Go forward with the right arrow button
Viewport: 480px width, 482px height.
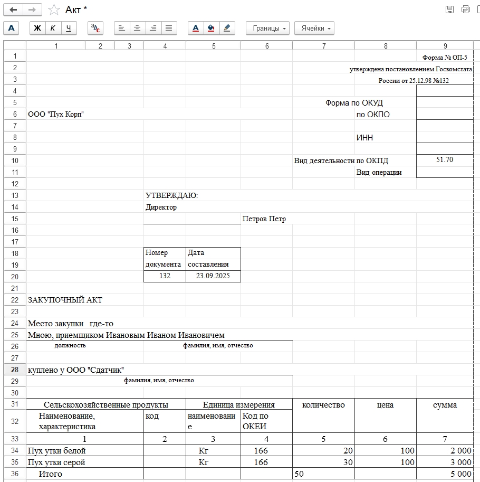pos(32,10)
